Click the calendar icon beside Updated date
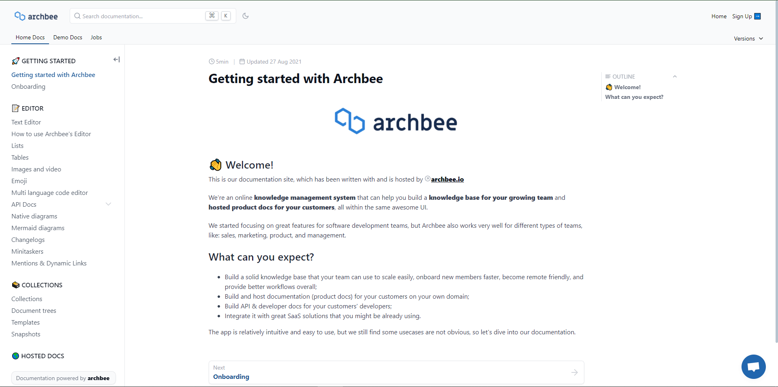Image resolution: width=778 pixels, height=387 pixels. [x=242, y=61]
